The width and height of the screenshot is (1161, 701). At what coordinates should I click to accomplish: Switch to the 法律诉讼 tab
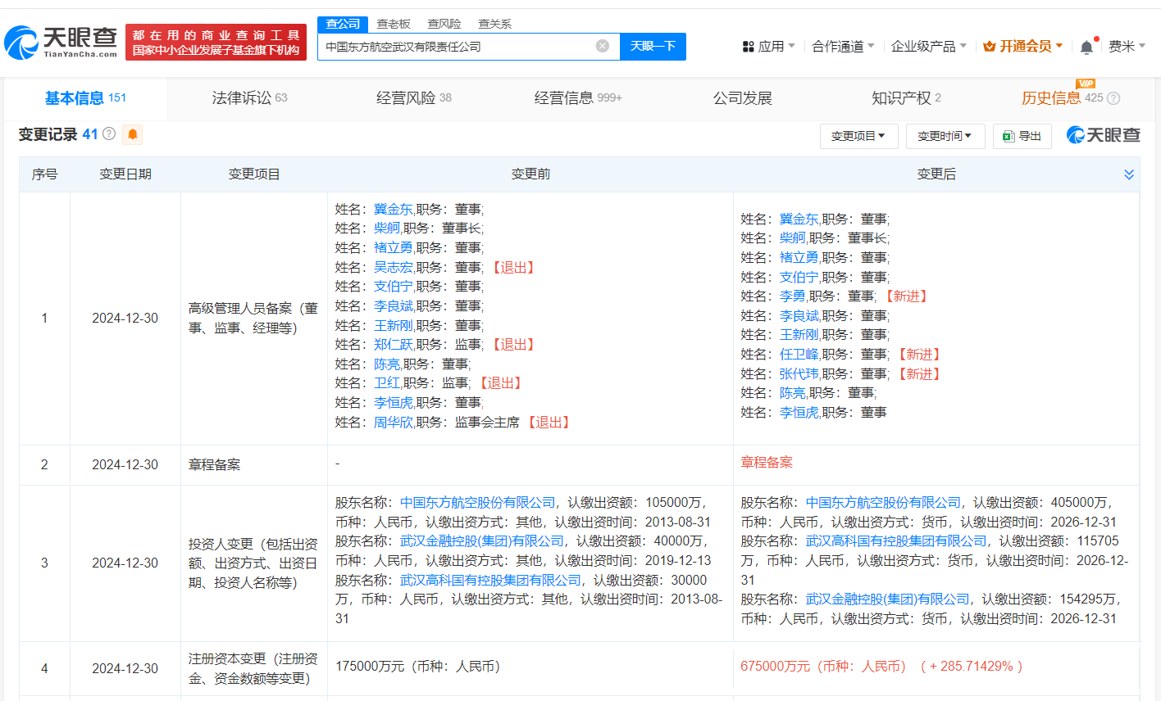click(249, 98)
